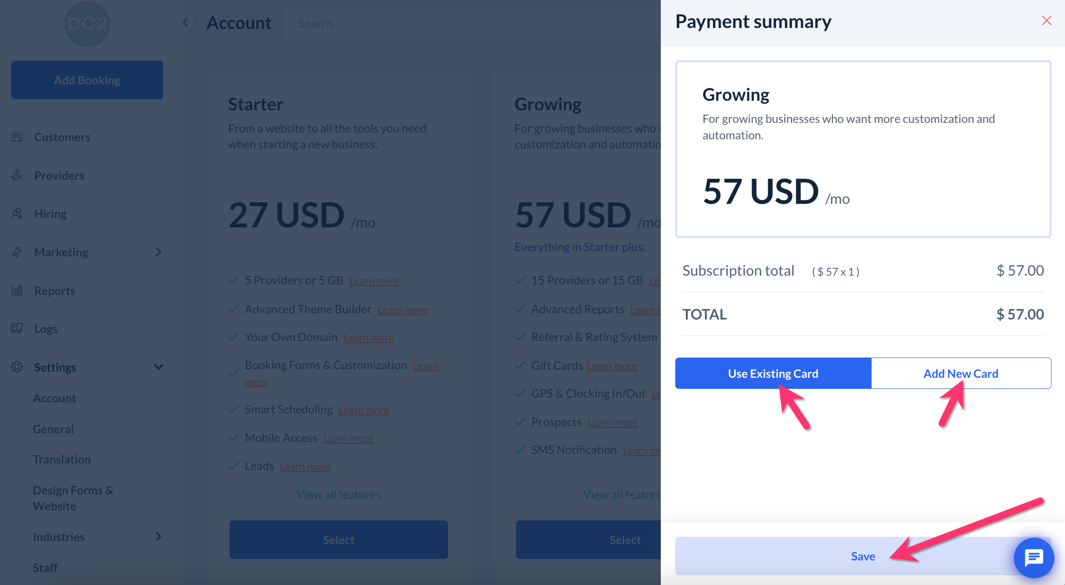Select the Use Existing Card option
Screen dimensions: 1065x585
tap(773, 373)
